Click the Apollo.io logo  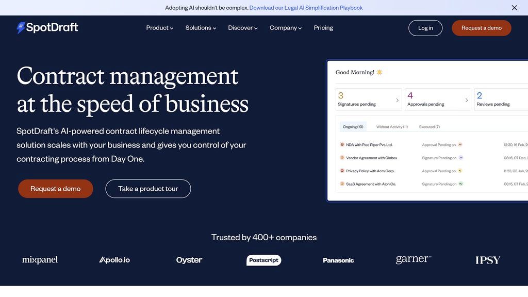tap(114, 260)
